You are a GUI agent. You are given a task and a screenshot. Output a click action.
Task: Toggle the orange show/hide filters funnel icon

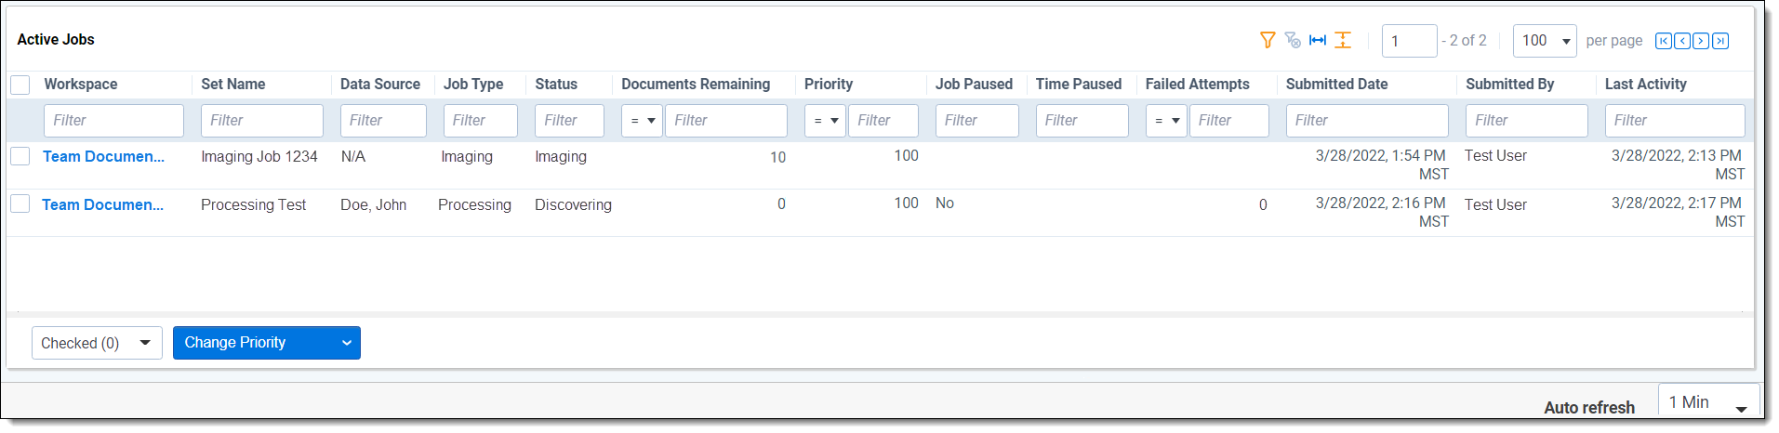tap(1267, 40)
